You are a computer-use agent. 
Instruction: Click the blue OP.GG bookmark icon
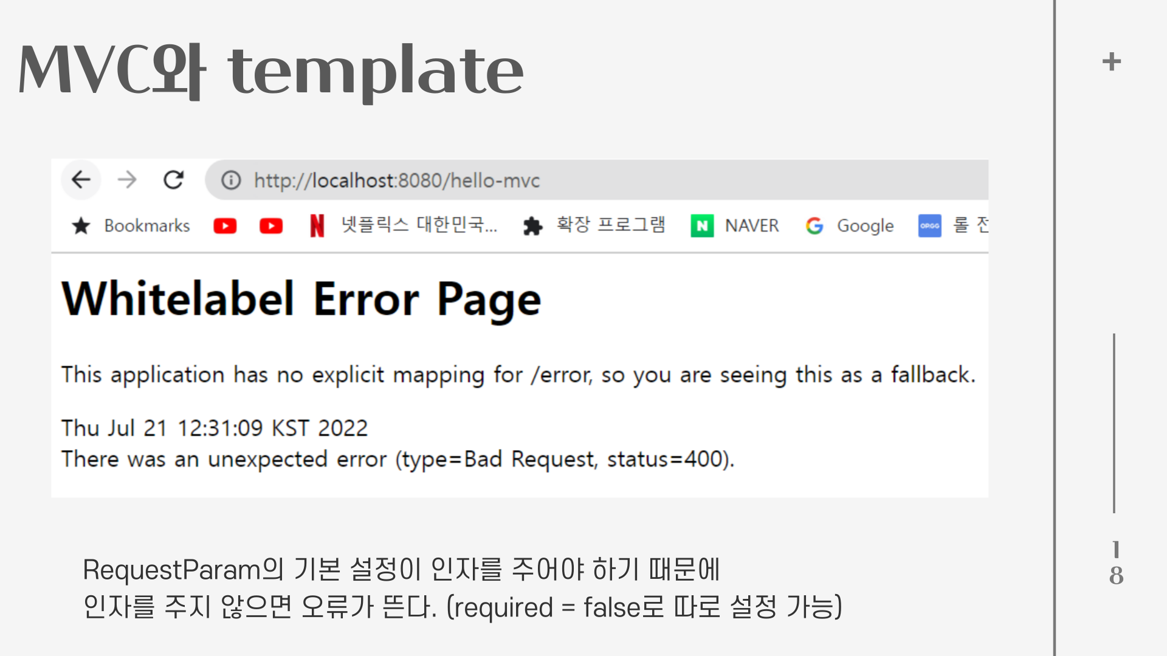point(929,226)
